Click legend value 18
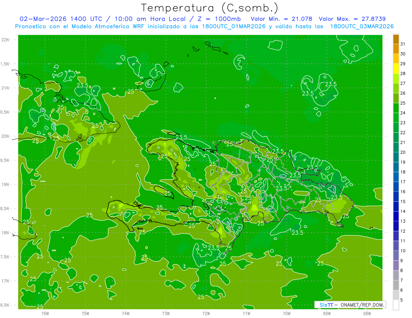 (403, 172)
